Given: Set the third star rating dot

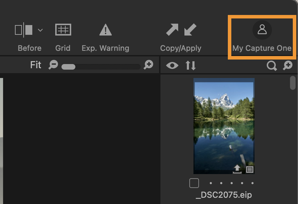Looking at the screenshot, I should (x=231, y=183).
